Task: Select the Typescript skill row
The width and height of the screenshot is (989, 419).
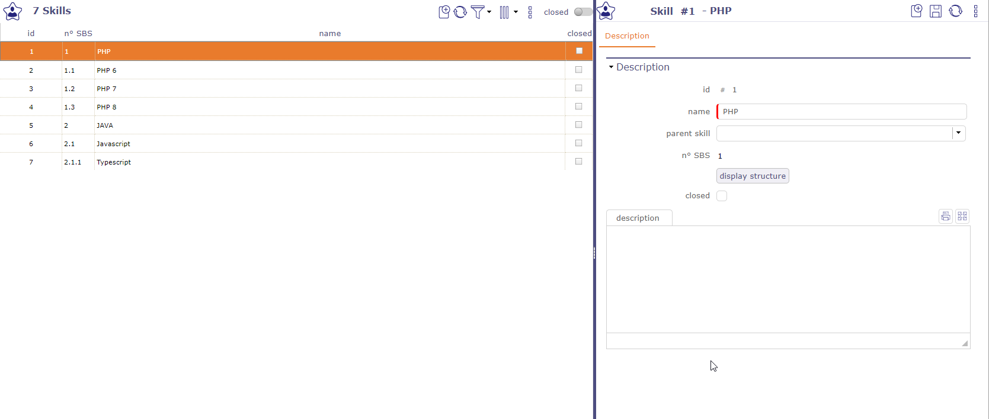Action: [x=296, y=162]
